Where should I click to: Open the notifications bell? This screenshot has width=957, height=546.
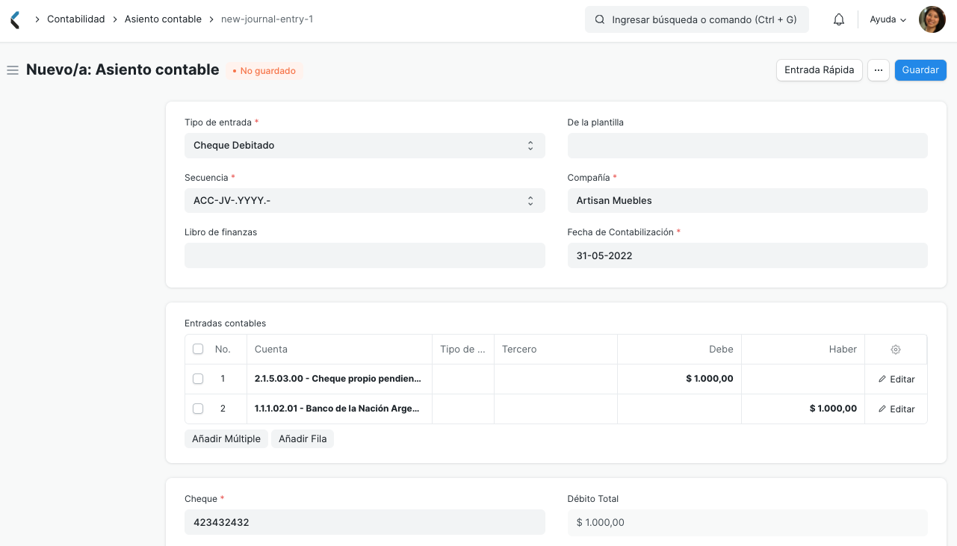tap(839, 19)
